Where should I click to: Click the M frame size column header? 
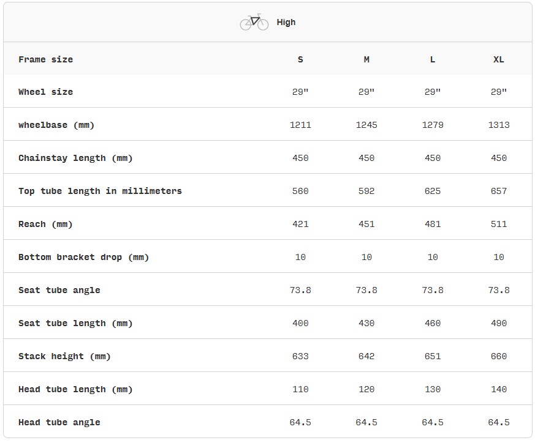pyautogui.click(x=366, y=59)
